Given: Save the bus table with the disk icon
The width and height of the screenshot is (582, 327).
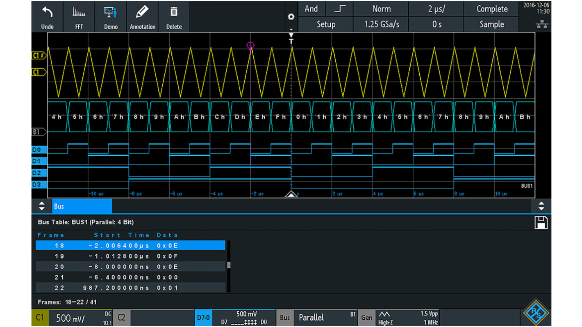Looking at the screenshot, I should (541, 222).
